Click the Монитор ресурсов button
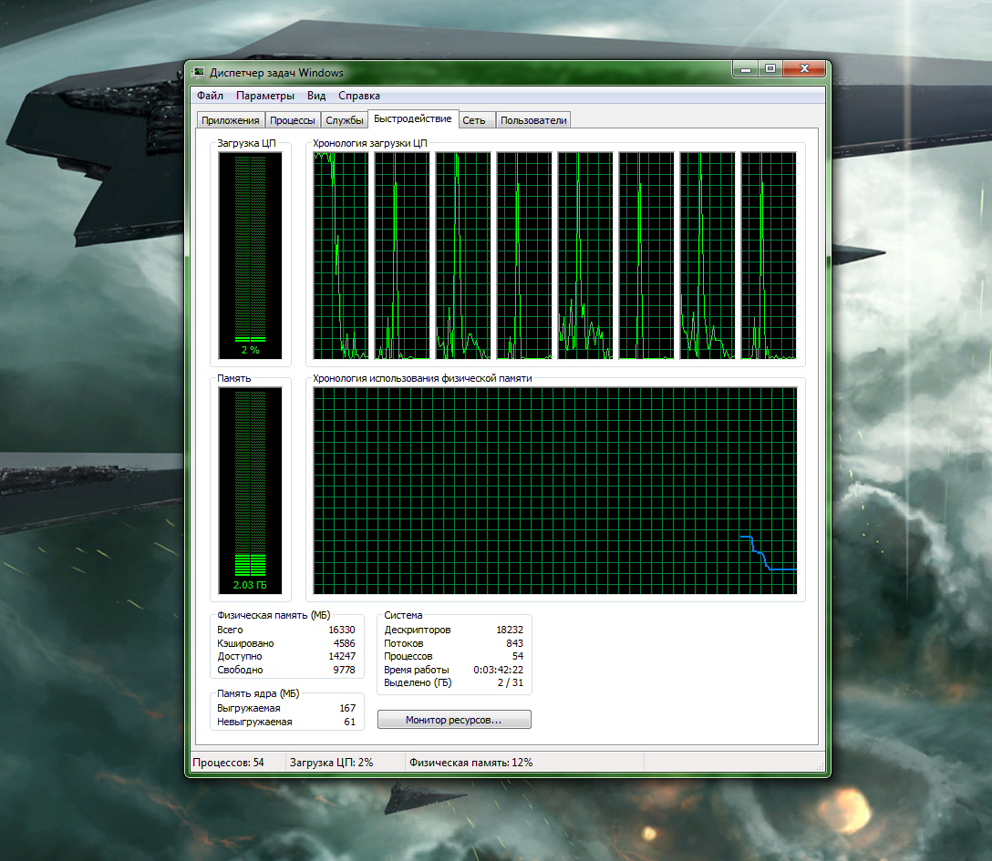This screenshot has width=992, height=861. click(x=454, y=720)
